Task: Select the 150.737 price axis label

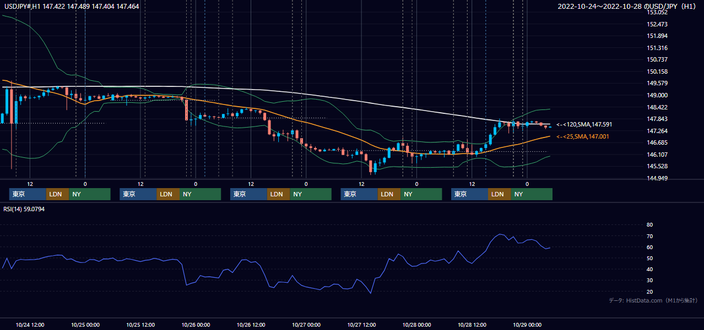Action: click(657, 59)
